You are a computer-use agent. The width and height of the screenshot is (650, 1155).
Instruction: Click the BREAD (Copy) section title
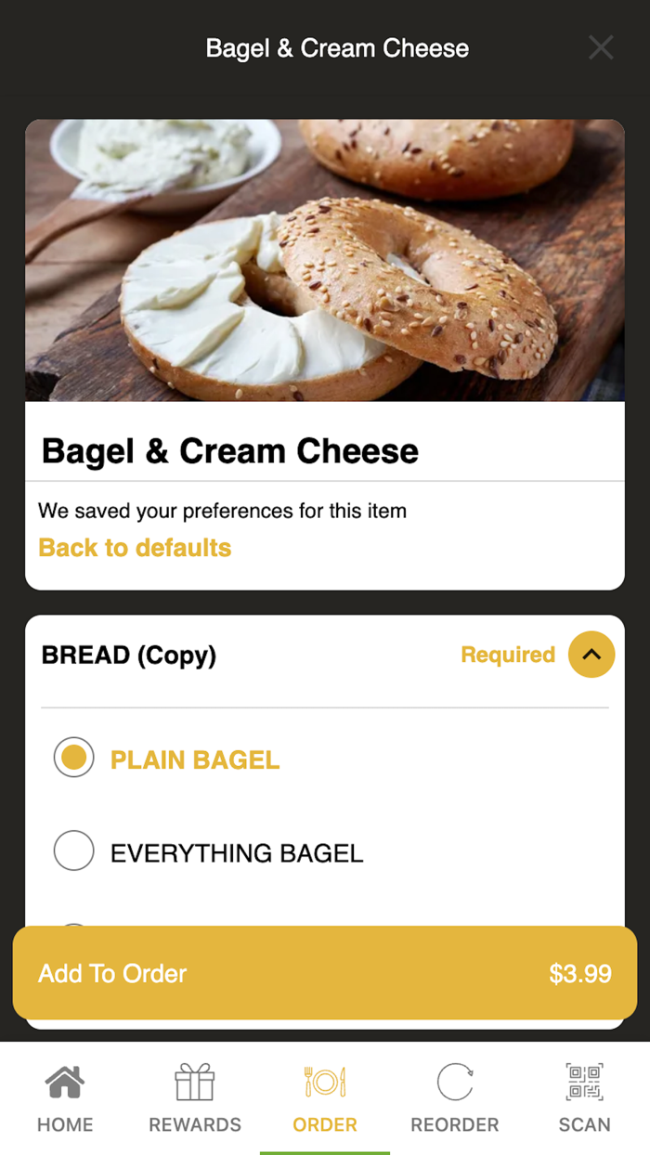(x=129, y=655)
